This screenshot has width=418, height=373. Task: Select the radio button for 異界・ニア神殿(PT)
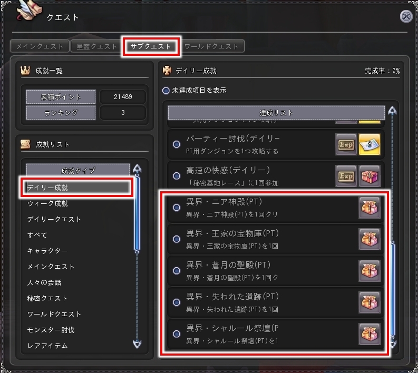177,207
